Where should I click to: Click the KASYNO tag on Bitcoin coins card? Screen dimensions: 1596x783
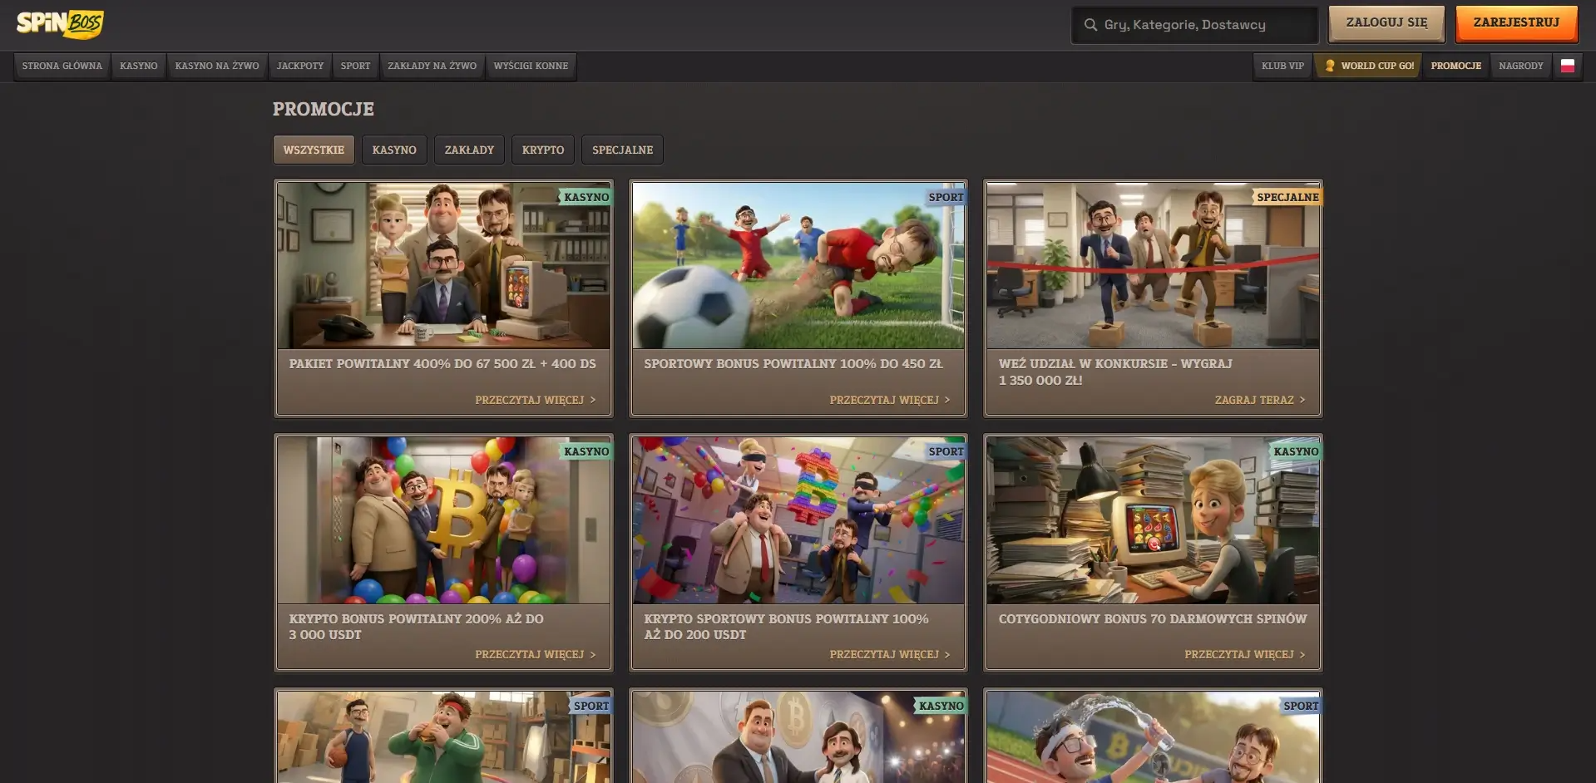click(941, 706)
